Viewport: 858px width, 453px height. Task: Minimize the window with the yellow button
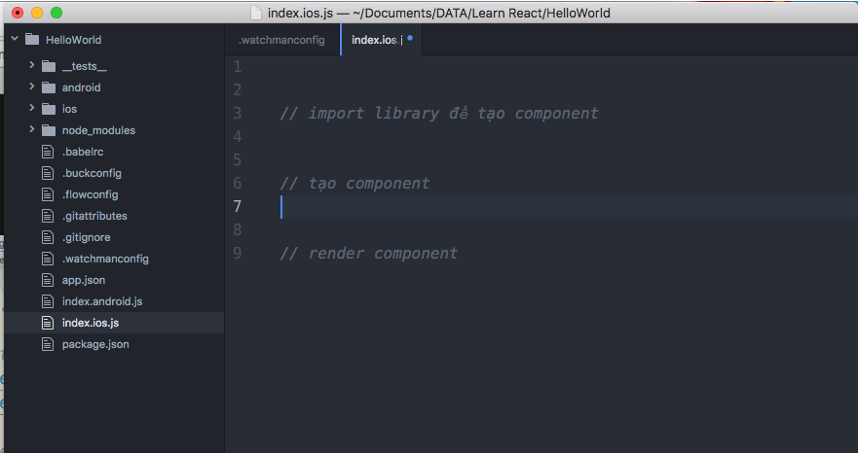tap(37, 12)
